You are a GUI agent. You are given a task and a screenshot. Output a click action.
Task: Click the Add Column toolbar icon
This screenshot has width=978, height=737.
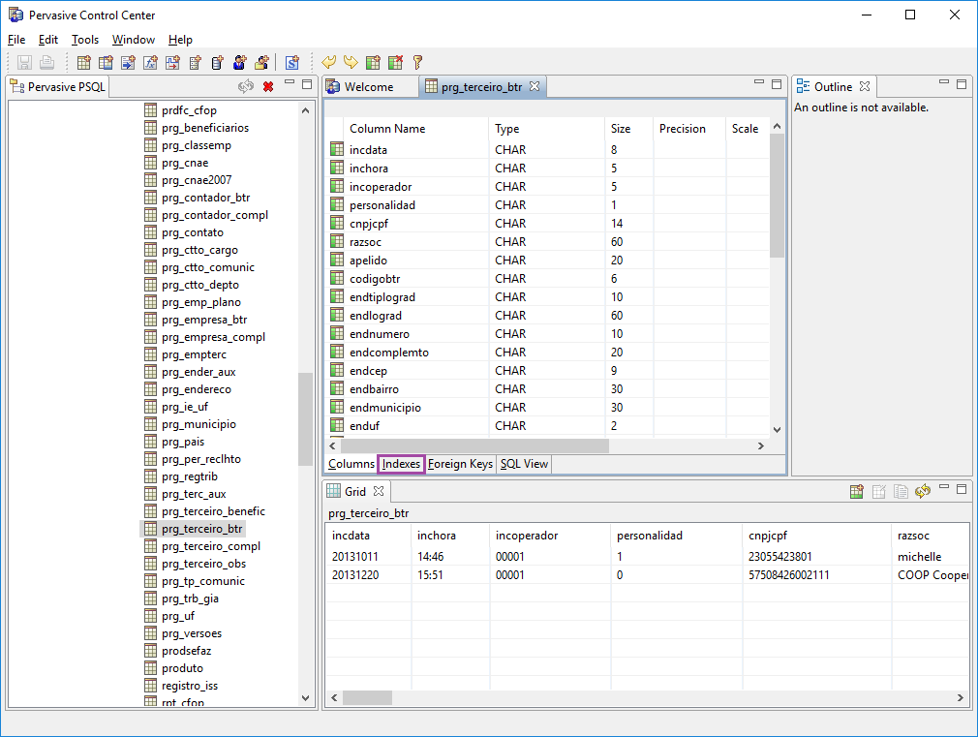[x=373, y=62]
